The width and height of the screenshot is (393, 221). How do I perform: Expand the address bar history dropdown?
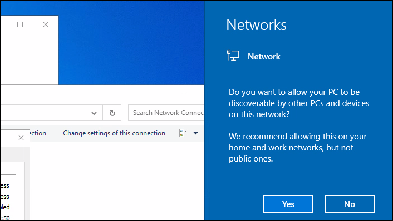click(x=94, y=113)
